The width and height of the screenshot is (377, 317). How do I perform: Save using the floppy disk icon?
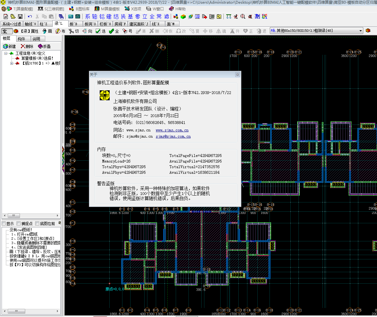click(20, 17)
